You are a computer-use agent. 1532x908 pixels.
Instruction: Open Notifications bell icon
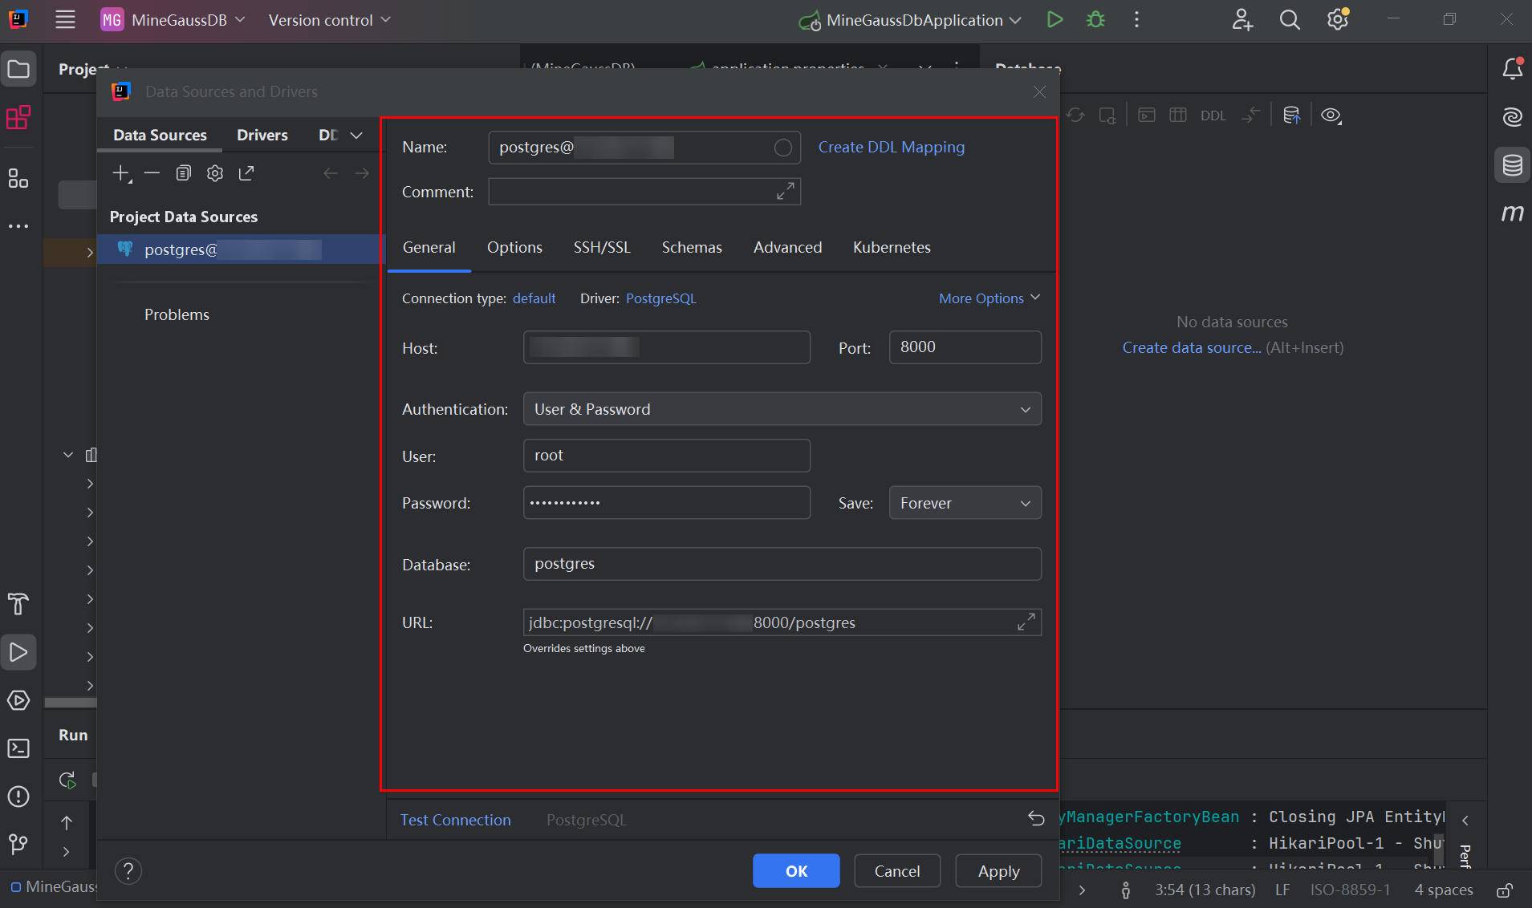(x=1513, y=69)
